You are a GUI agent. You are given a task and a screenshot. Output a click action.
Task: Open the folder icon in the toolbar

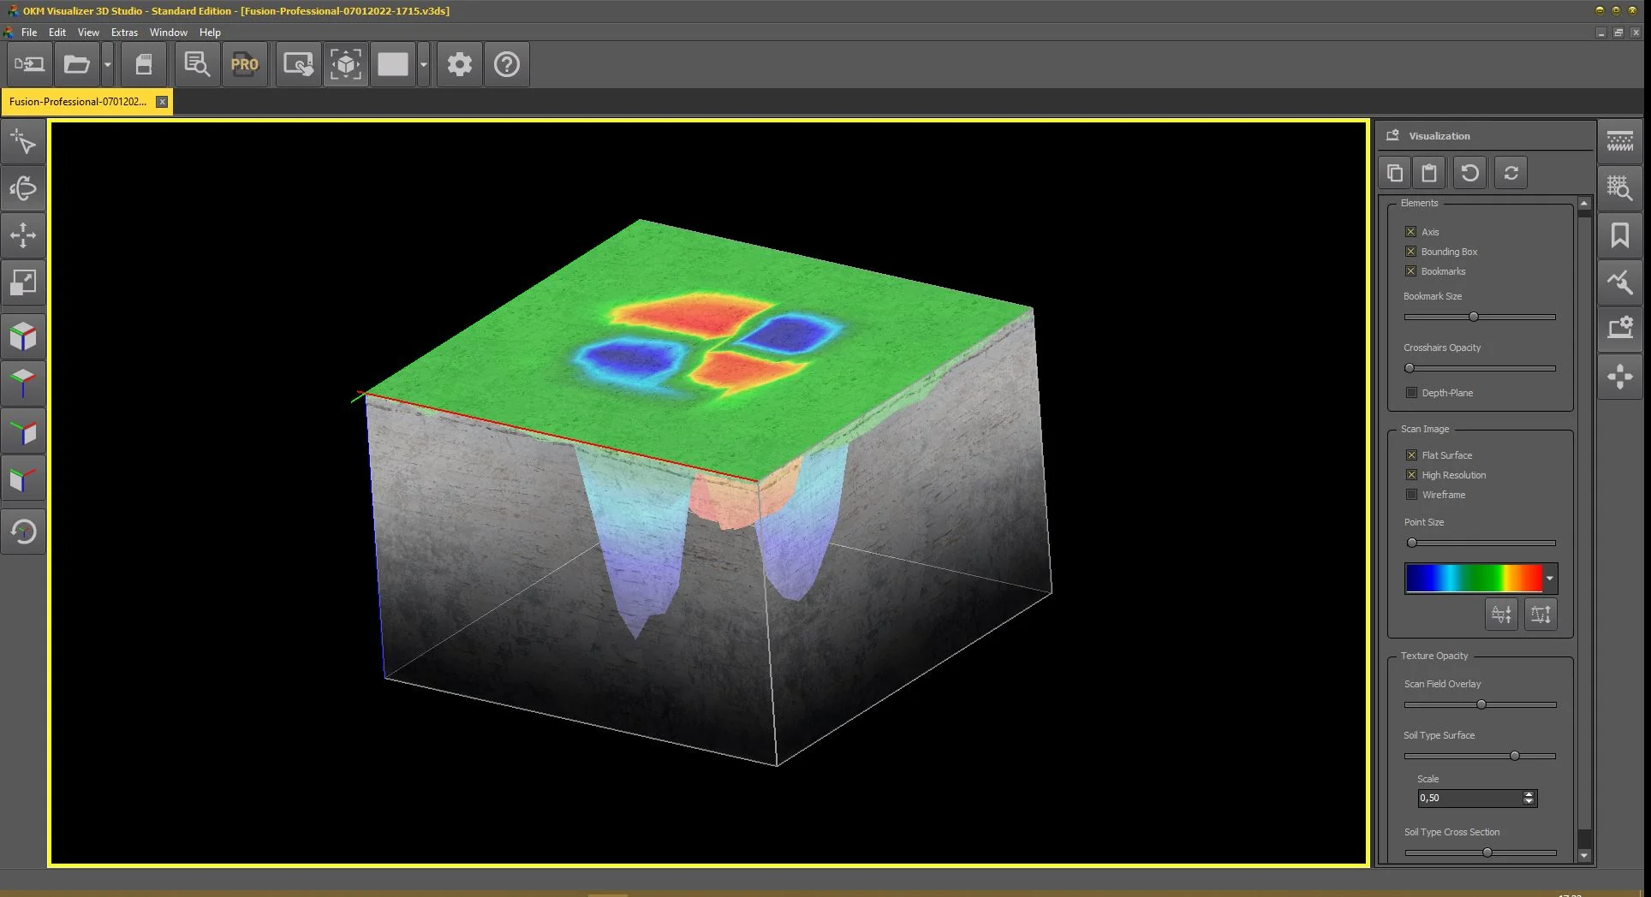(76, 64)
